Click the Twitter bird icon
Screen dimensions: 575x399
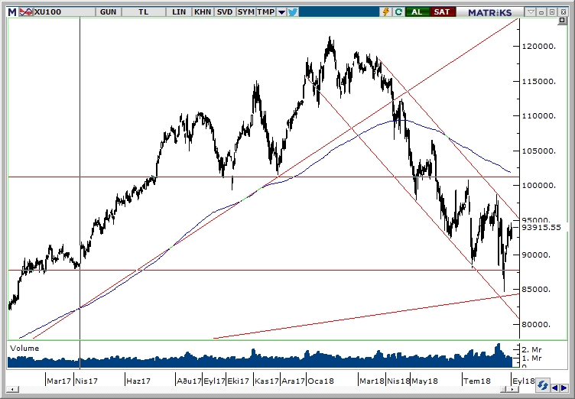pos(293,12)
